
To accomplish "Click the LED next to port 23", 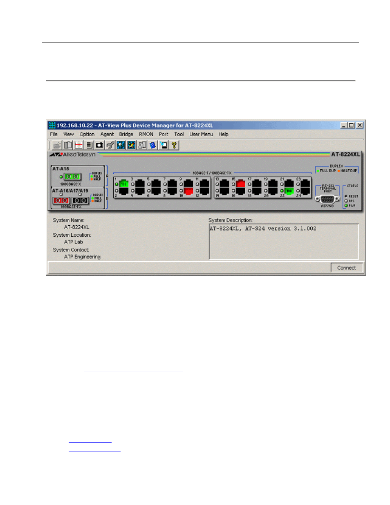I will click(298, 184).
